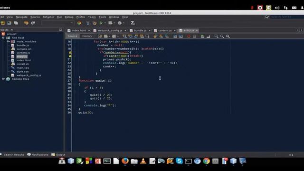Open VLC media player from the dock
This screenshot has width=304, height=171.
(143, 161)
